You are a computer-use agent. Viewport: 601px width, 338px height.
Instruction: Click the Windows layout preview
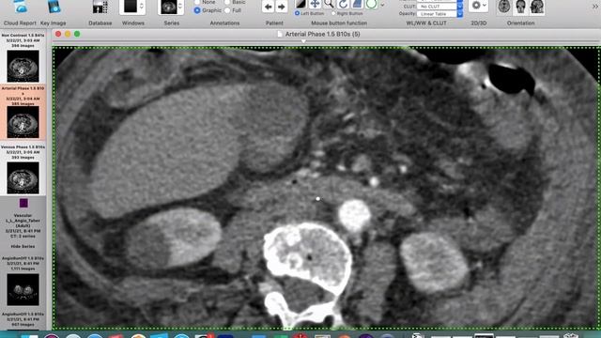click(x=130, y=7)
